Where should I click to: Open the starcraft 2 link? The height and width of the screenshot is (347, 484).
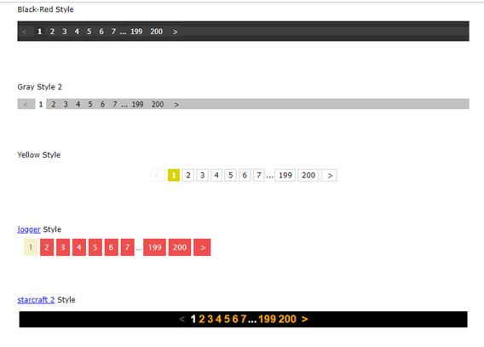tap(36, 300)
